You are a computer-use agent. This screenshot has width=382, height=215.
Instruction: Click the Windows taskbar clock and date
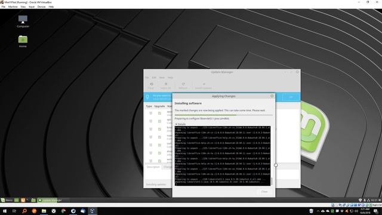click(x=365, y=211)
